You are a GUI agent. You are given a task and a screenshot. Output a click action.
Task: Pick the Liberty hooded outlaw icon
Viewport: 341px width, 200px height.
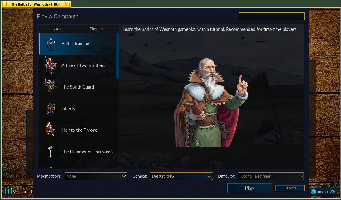point(50,108)
